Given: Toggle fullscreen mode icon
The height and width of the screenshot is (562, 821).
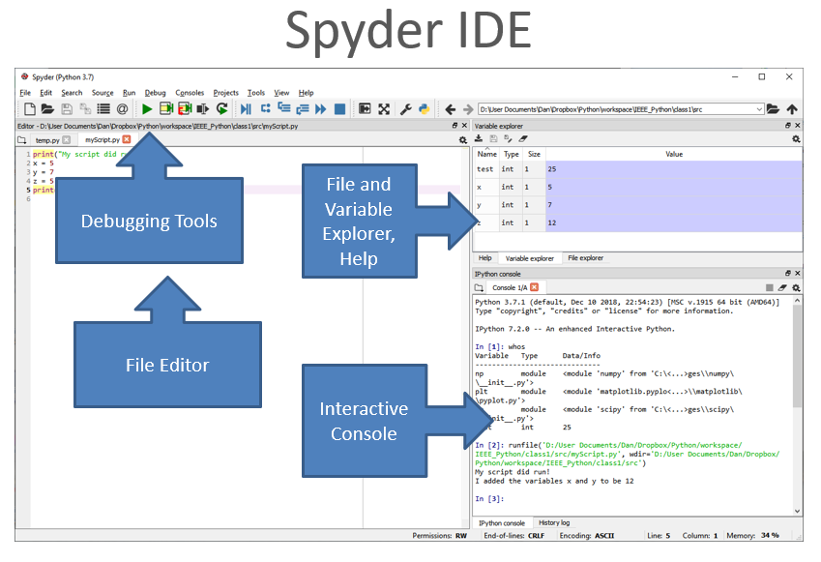Looking at the screenshot, I should (x=384, y=109).
